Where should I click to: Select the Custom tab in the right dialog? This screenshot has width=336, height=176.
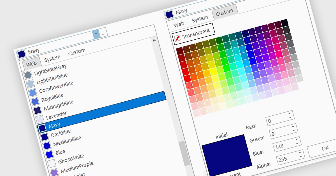224,12
